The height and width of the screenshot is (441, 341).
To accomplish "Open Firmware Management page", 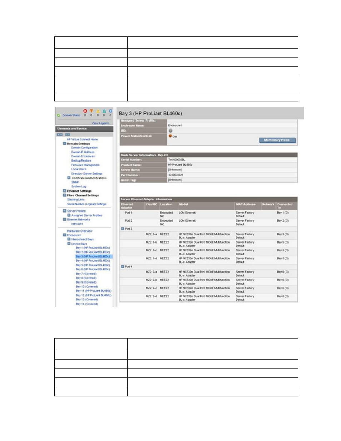I will 85,165.
